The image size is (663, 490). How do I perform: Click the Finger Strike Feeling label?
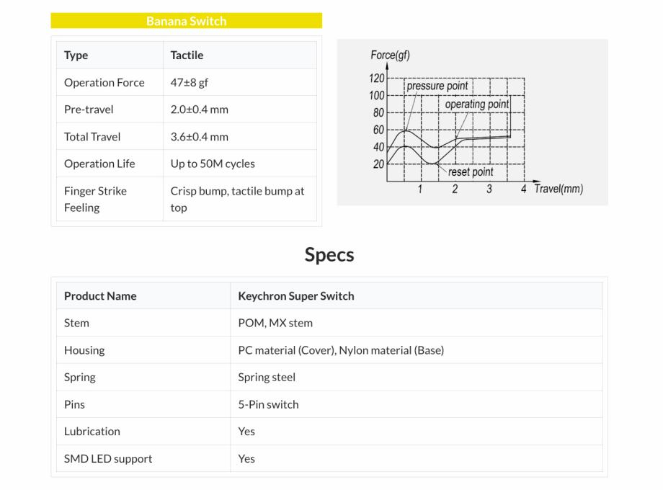pyautogui.click(x=95, y=199)
